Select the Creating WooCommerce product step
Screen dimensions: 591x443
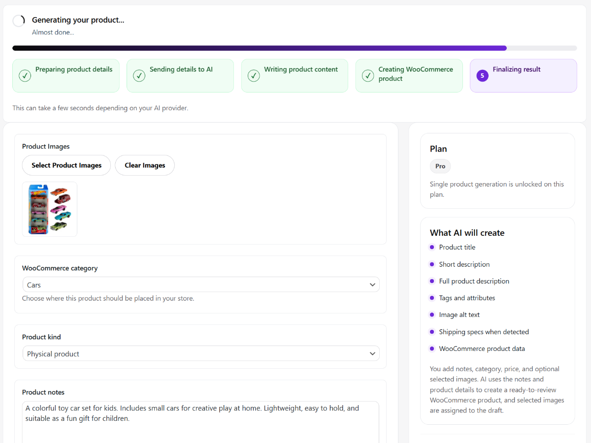tap(409, 76)
